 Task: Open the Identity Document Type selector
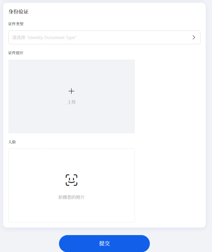[104, 37]
